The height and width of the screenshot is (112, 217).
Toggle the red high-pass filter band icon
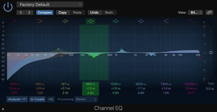14,21
